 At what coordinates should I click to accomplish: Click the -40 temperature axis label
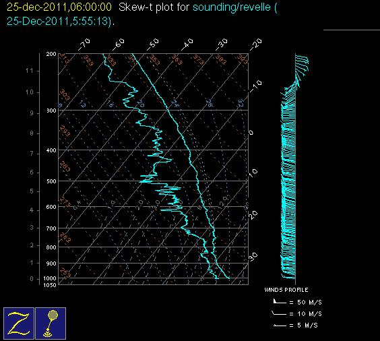(187, 44)
